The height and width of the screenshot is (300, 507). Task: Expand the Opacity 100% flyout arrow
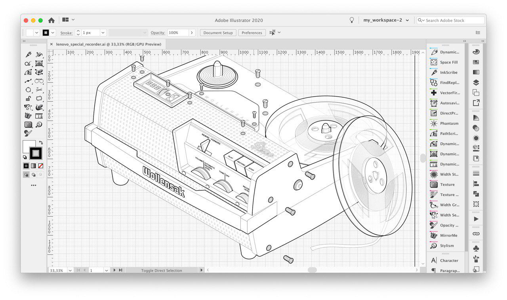(192, 33)
